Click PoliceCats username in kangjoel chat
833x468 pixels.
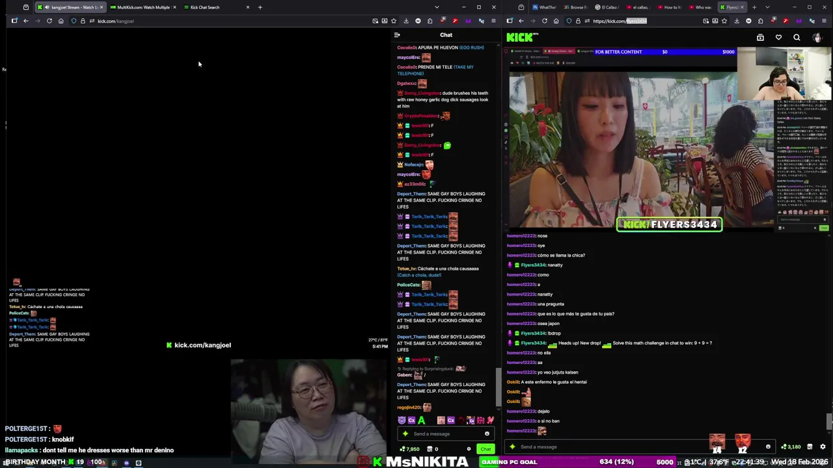click(409, 285)
